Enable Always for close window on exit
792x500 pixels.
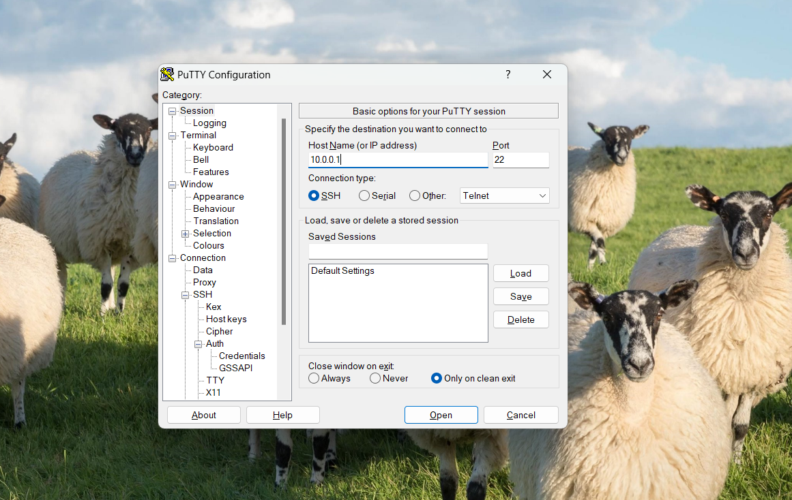(314, 378)
